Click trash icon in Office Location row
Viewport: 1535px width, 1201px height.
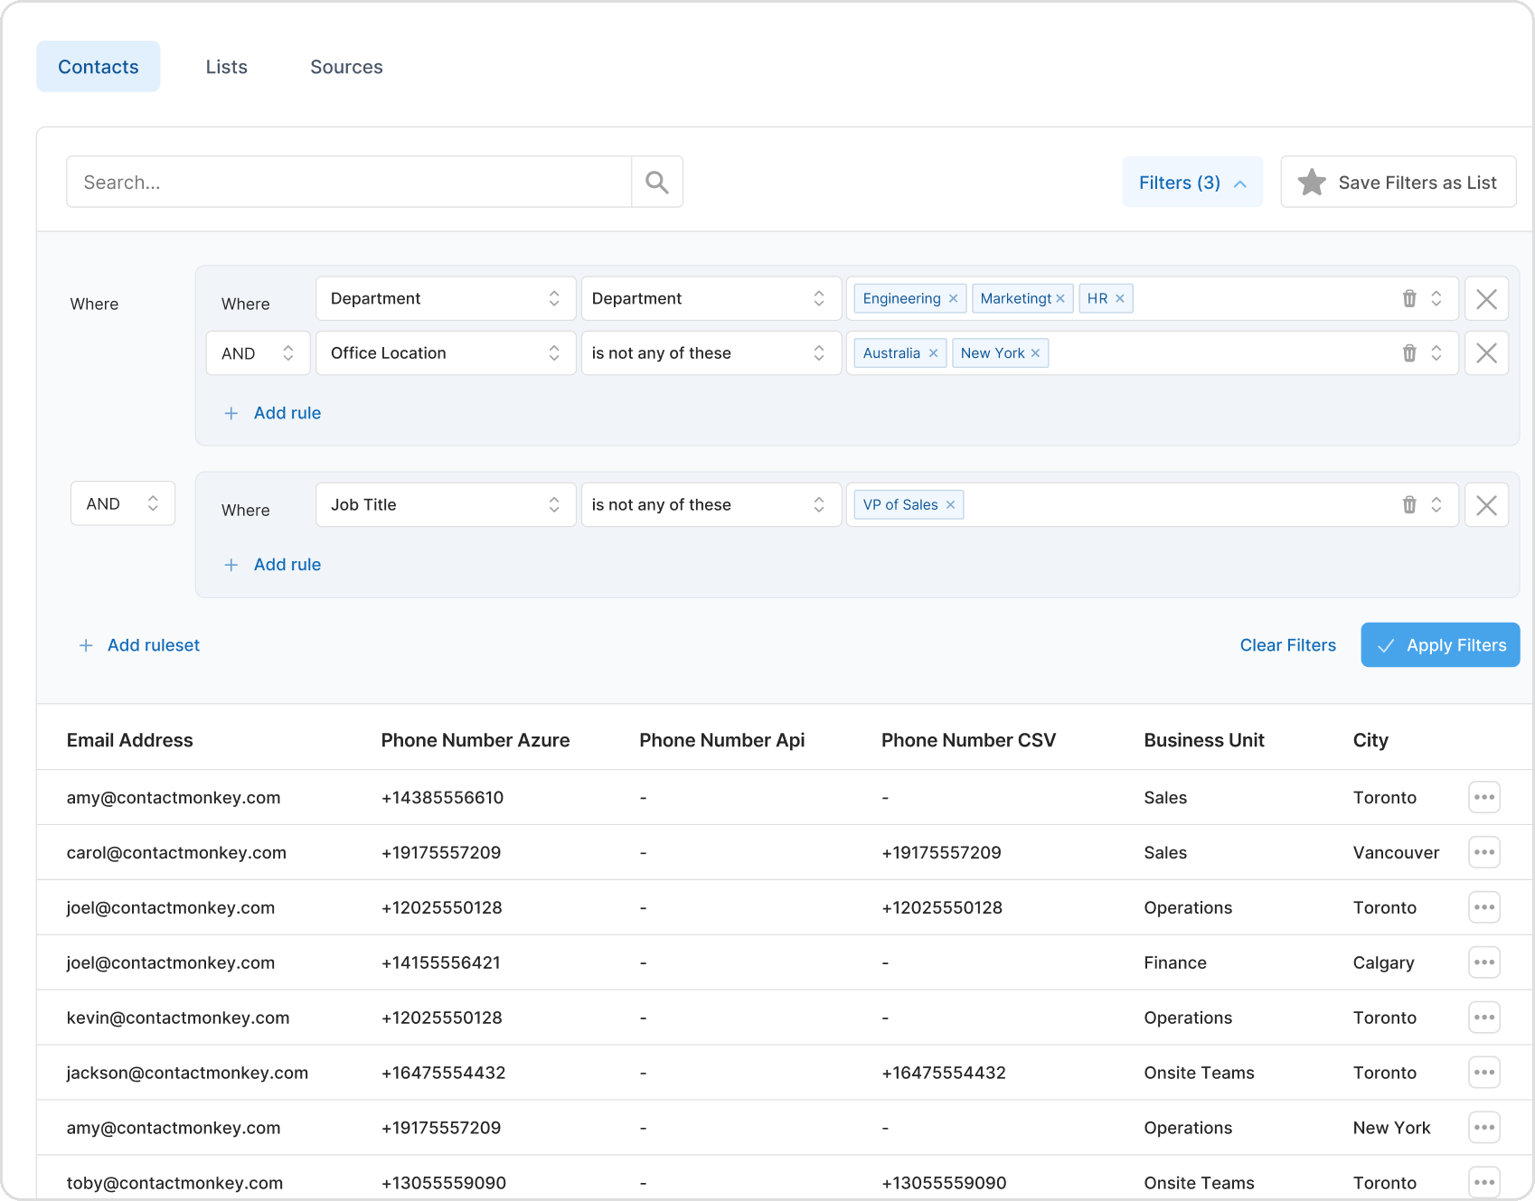pos(1408,353)
